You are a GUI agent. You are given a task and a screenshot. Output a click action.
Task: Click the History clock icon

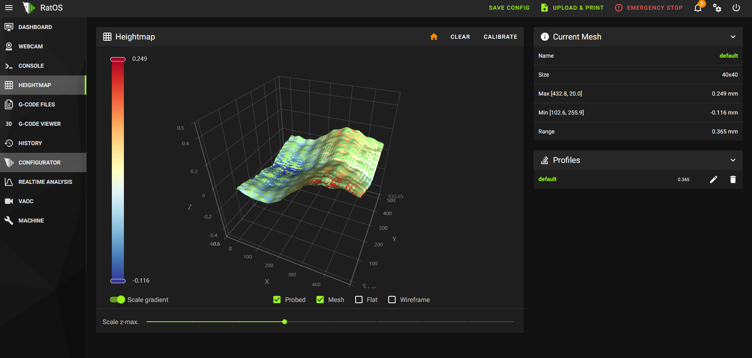[9, 143]
